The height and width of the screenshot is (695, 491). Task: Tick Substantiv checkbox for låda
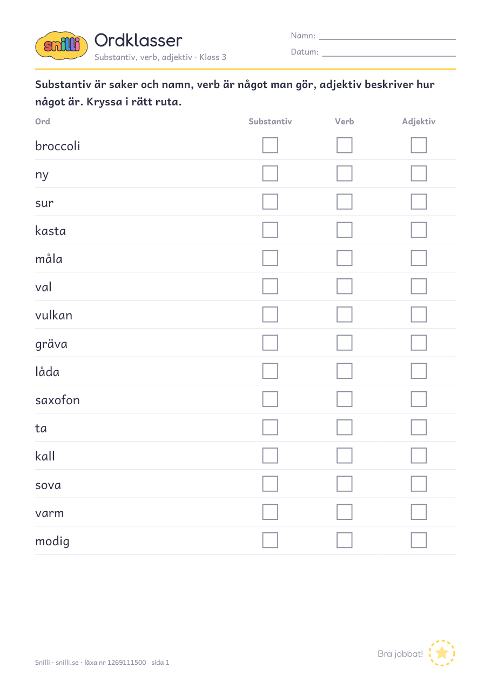[x=270, y=371]
